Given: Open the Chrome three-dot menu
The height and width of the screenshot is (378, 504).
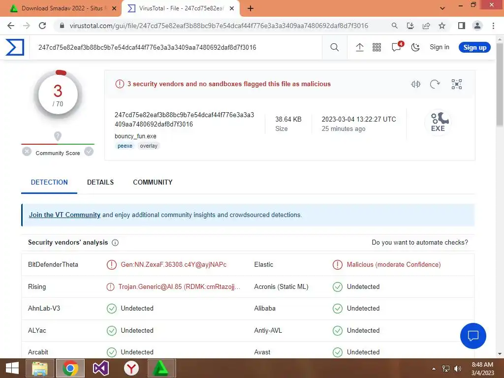Looking at the screenshot, I should tap(493, 26).
